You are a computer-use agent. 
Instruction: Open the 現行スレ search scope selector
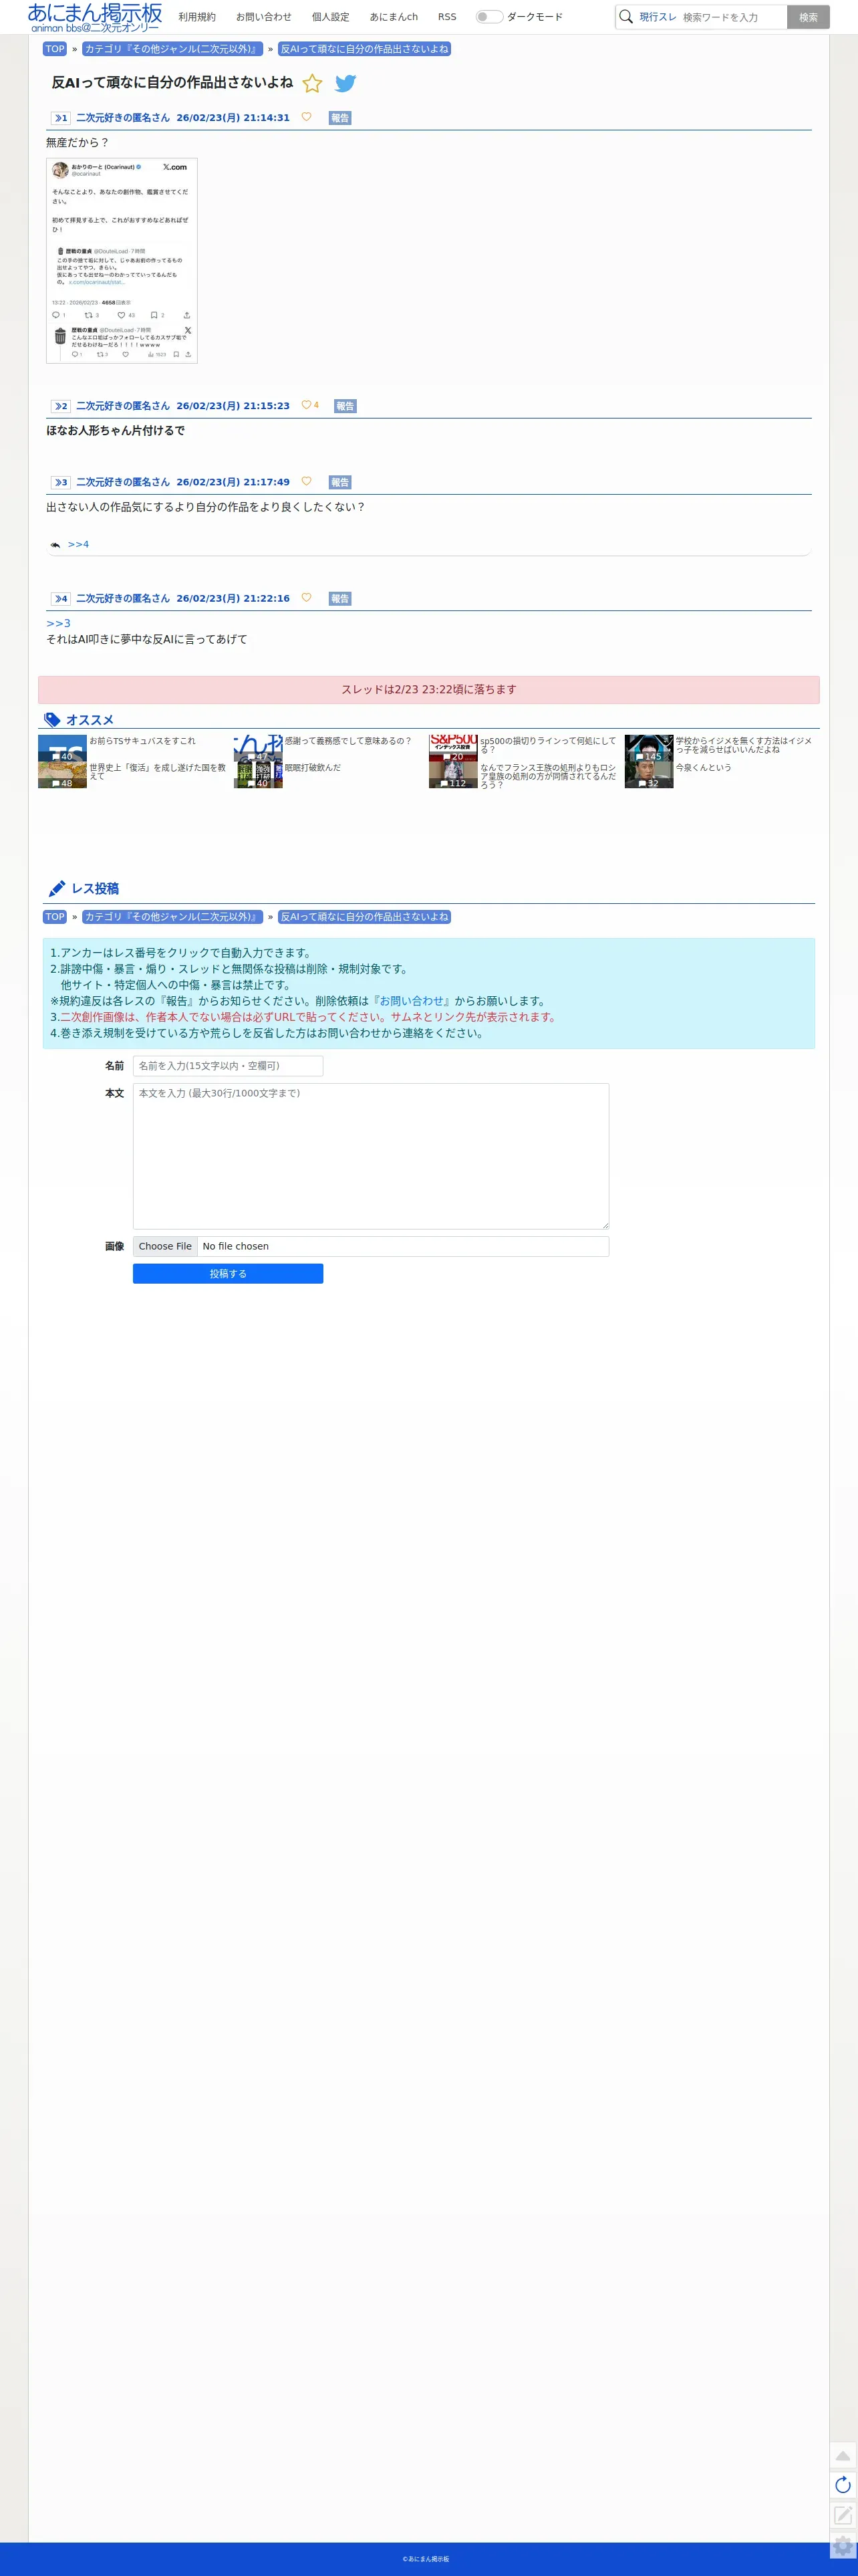tap(658, 17)
